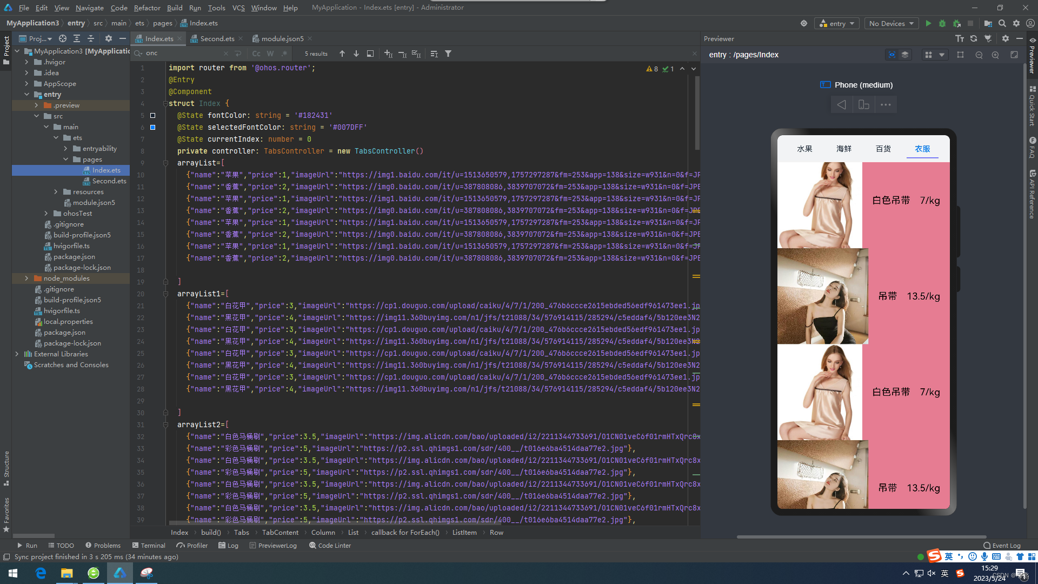Image resolution: width=1038 pixels, height=584 pixels.
Task: Toggle whole Words search option
Action: click(270, 54)
